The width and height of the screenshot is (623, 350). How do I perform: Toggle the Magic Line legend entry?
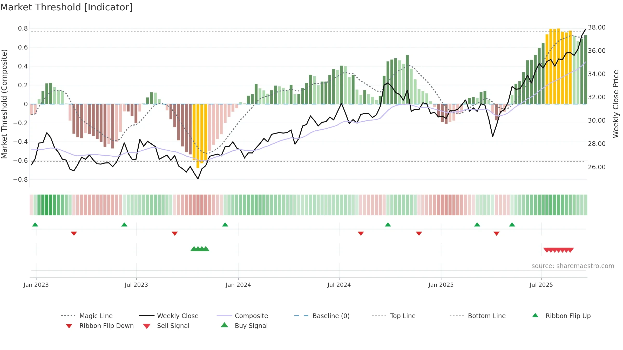(x=87, y=316)
